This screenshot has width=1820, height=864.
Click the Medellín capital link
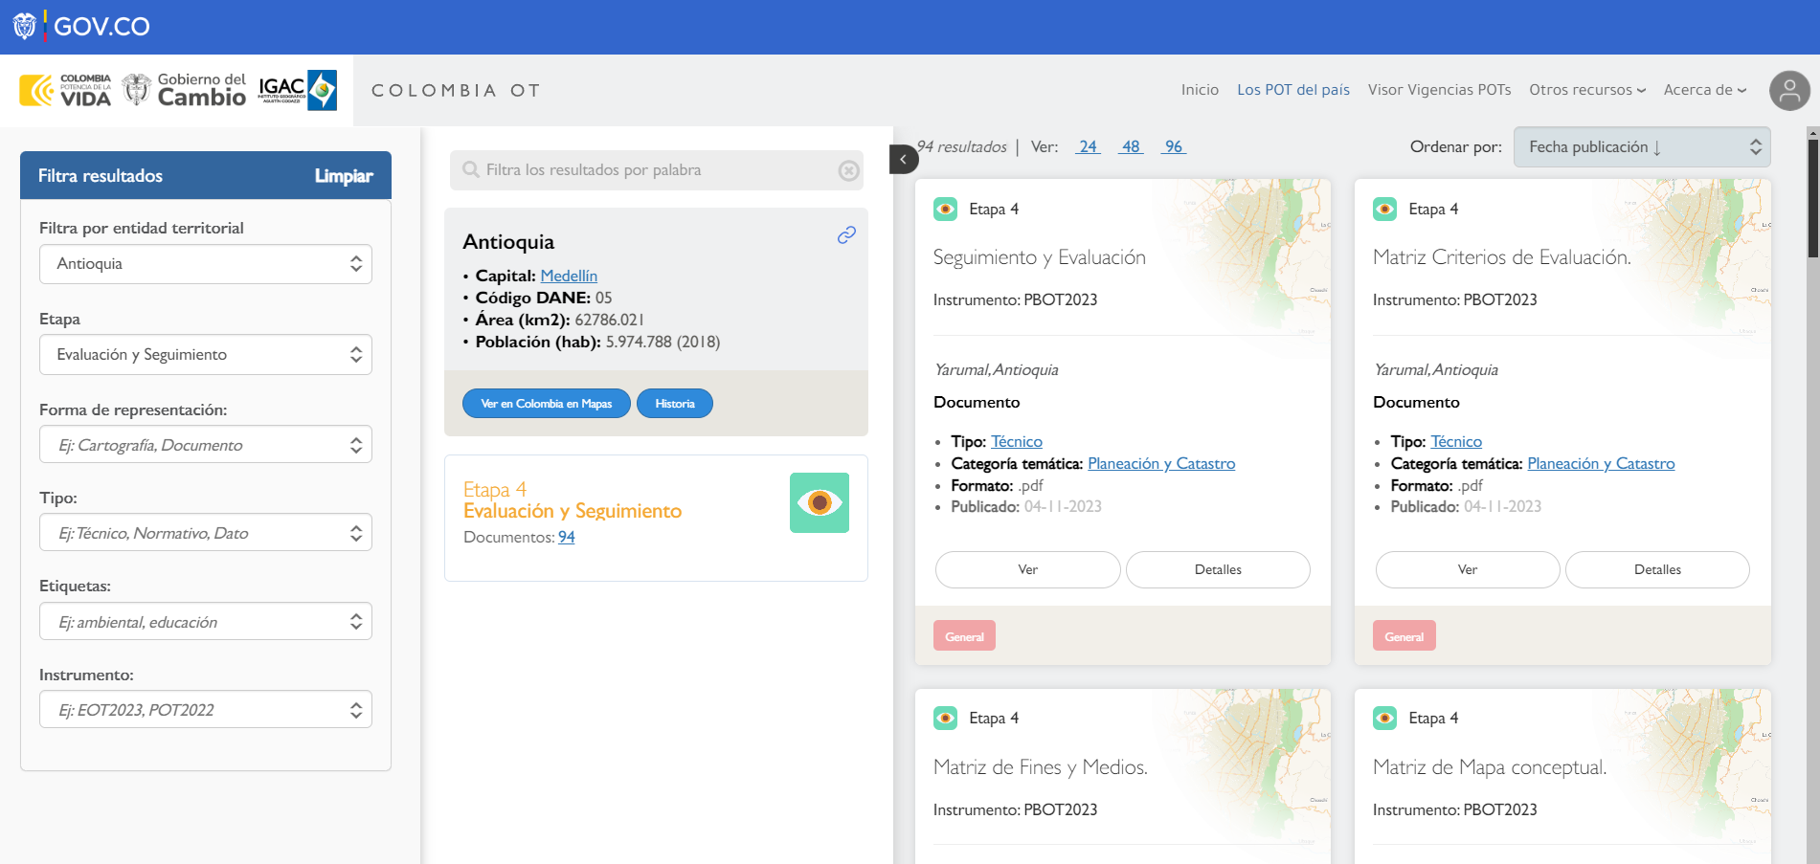tap(569, 276)
